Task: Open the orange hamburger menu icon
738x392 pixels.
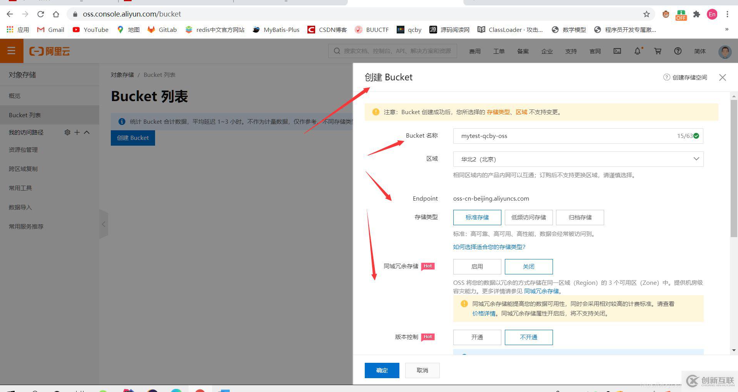Action: [12, 51]
